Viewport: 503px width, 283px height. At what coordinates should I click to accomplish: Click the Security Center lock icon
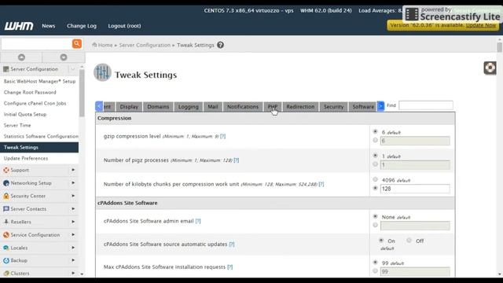tap(6, 196)
